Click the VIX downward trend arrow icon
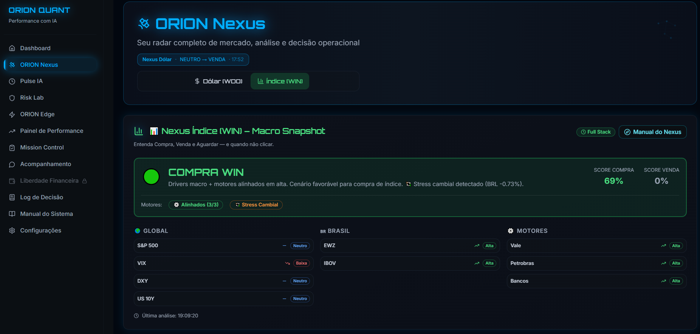Viewport: 700px width, 334px height. 288,263
